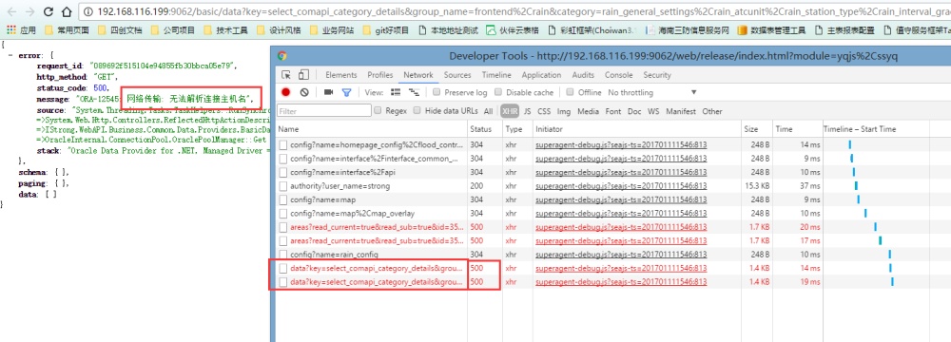Select the inspect element picker in DevTools
951x342 pixels.
[286, 75]
